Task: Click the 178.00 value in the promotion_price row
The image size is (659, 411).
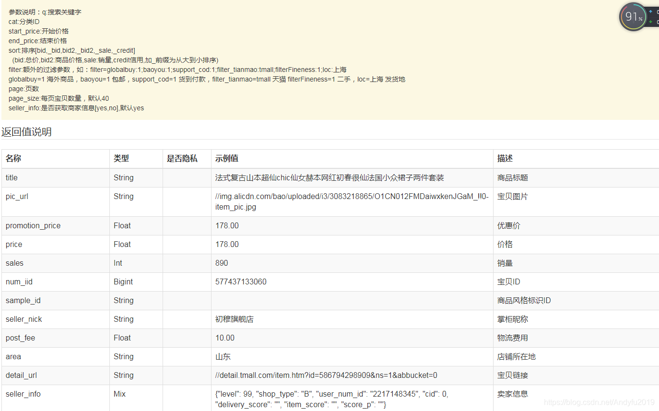Action: tap(227, 226)
